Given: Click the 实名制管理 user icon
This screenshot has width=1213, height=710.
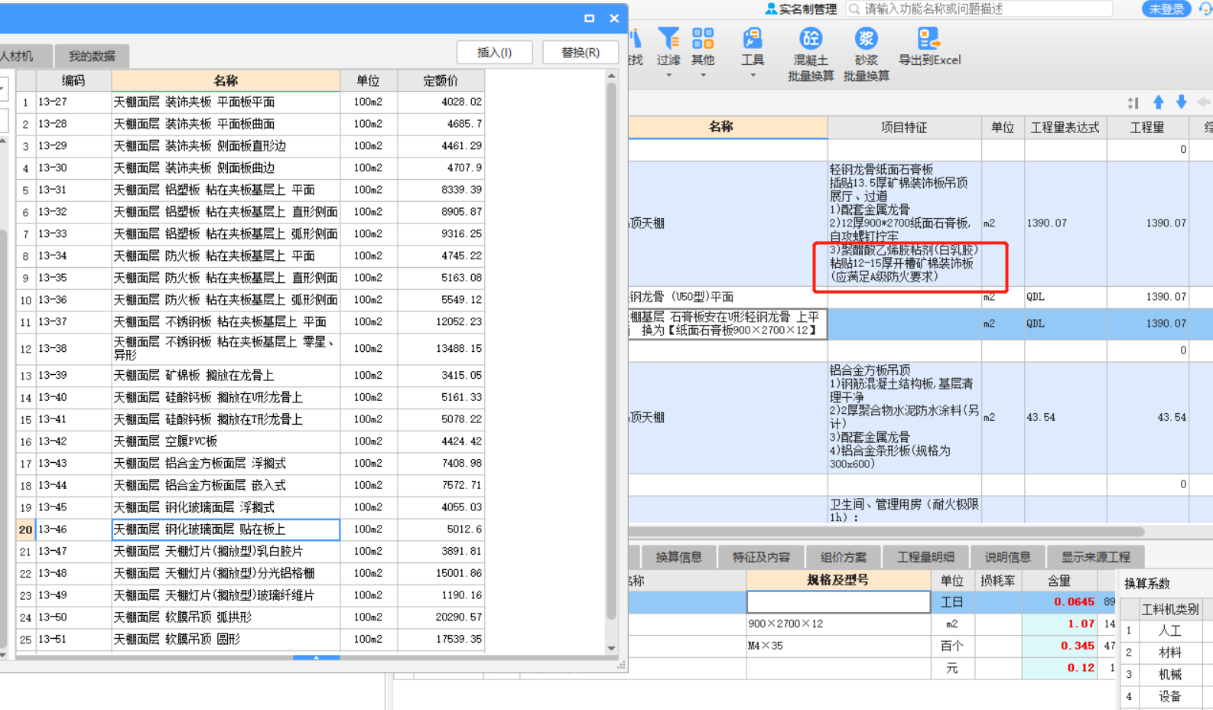Looking at the screenshot, I should point(770,8).
